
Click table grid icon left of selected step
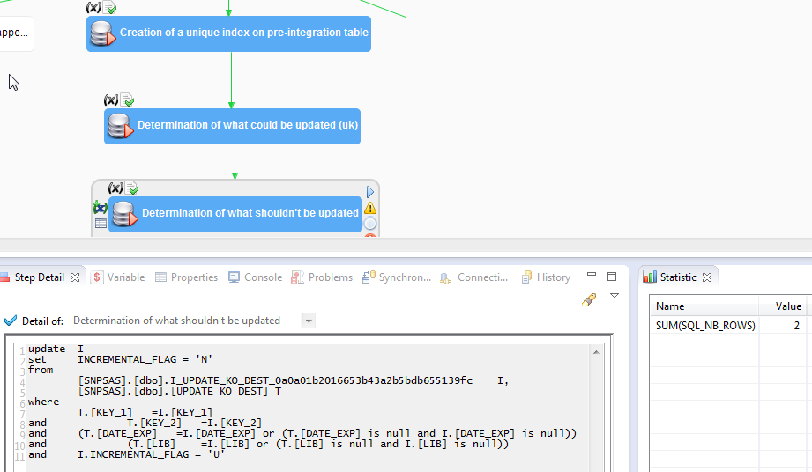point(101,224)
